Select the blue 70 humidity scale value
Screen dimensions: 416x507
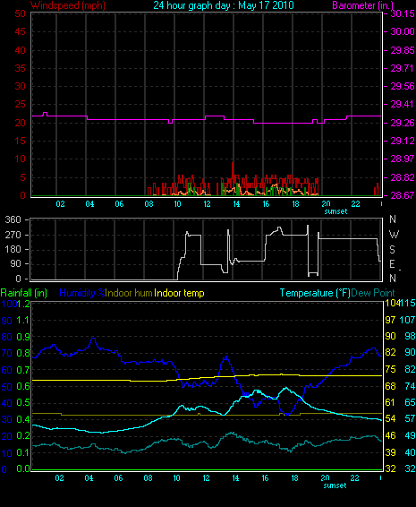(x=7, y=353)
